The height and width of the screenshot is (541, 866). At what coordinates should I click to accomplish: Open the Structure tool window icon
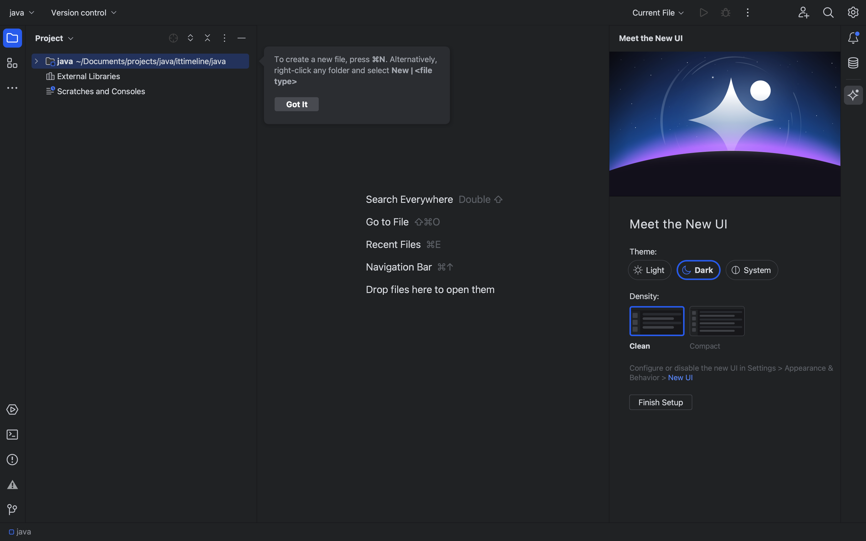12,63
